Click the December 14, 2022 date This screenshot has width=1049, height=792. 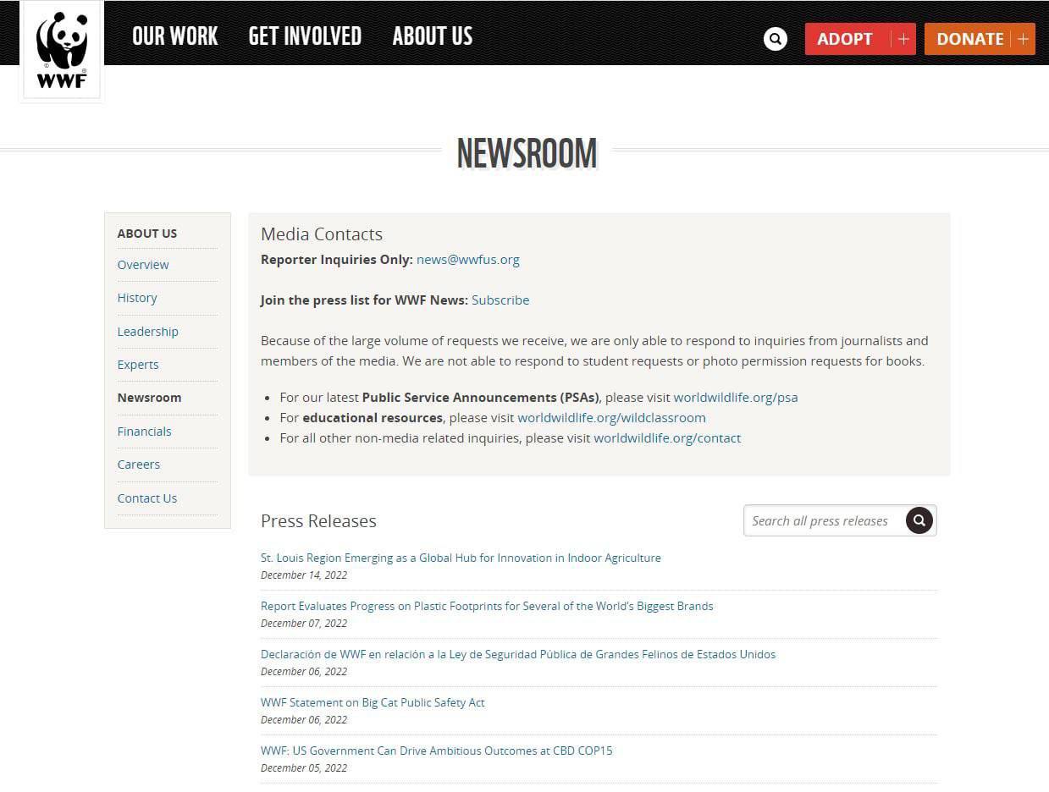304,575
